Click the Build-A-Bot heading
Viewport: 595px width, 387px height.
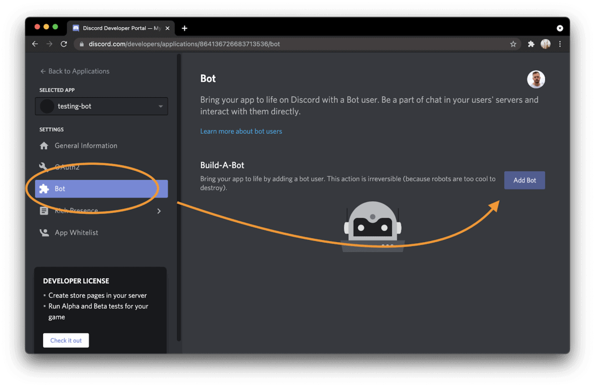pyautogui.click(x=222, y=165)
